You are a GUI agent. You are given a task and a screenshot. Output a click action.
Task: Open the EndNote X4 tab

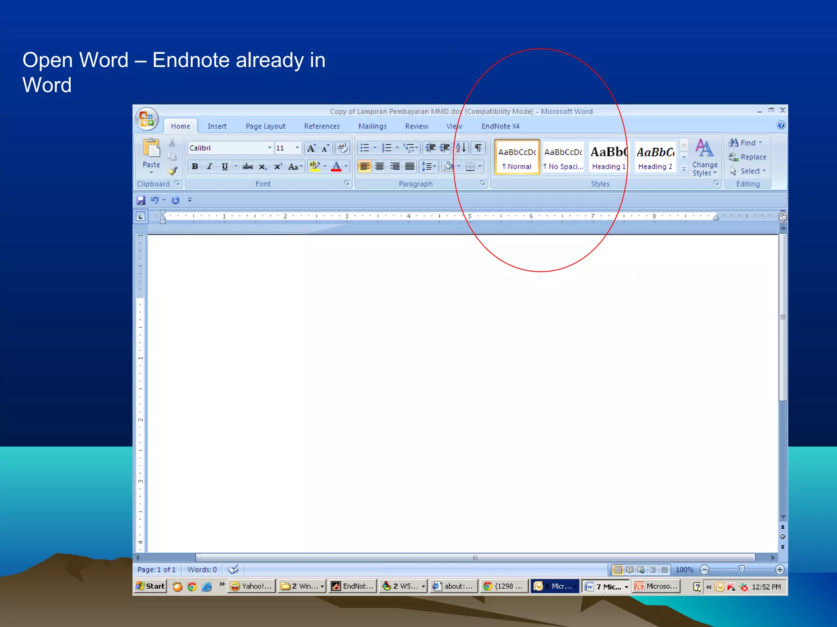(x=501, y=126)
